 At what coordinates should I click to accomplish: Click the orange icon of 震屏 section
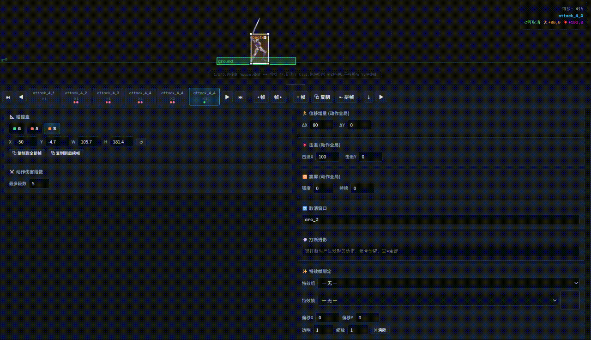(x=304, y=176)
